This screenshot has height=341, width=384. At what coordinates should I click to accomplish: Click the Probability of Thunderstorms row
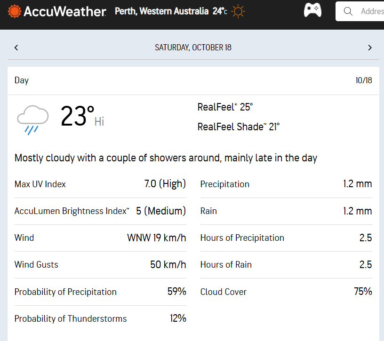pyautogui.click(x=100, y=318)
